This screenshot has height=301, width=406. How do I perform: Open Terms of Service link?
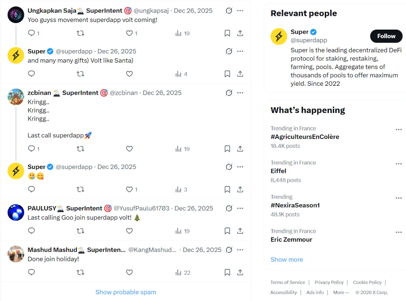coord(287,282)
